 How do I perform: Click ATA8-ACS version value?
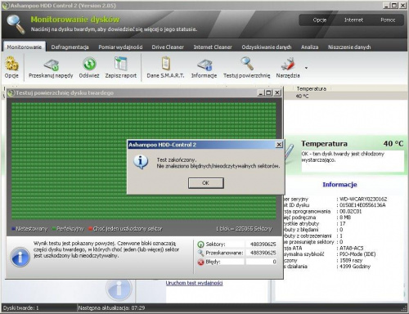click(352, 248)
